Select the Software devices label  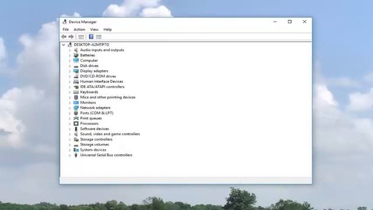coord(94,129)
